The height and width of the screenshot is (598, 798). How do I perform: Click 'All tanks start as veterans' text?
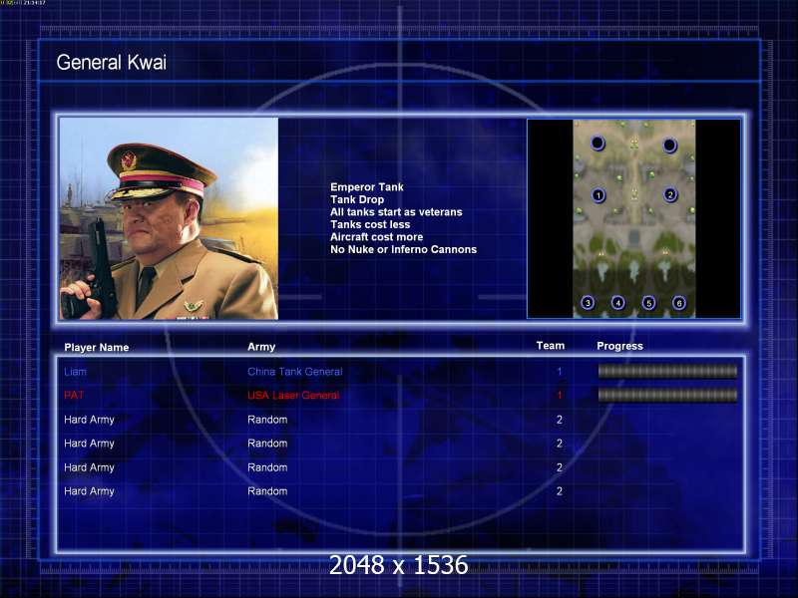click(396, 212)
